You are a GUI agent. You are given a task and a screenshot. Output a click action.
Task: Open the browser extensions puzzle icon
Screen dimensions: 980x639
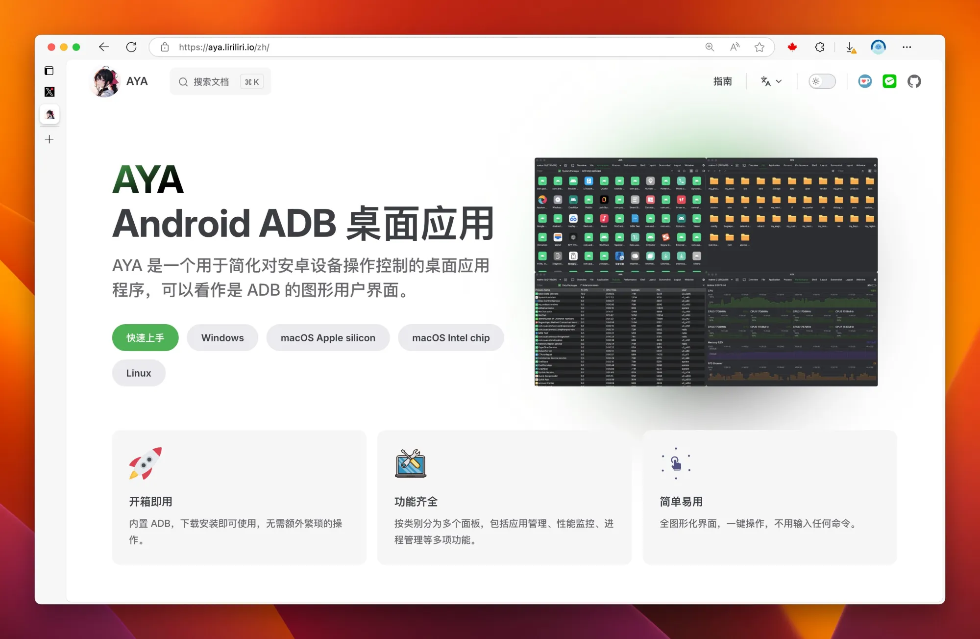(820, 47)
